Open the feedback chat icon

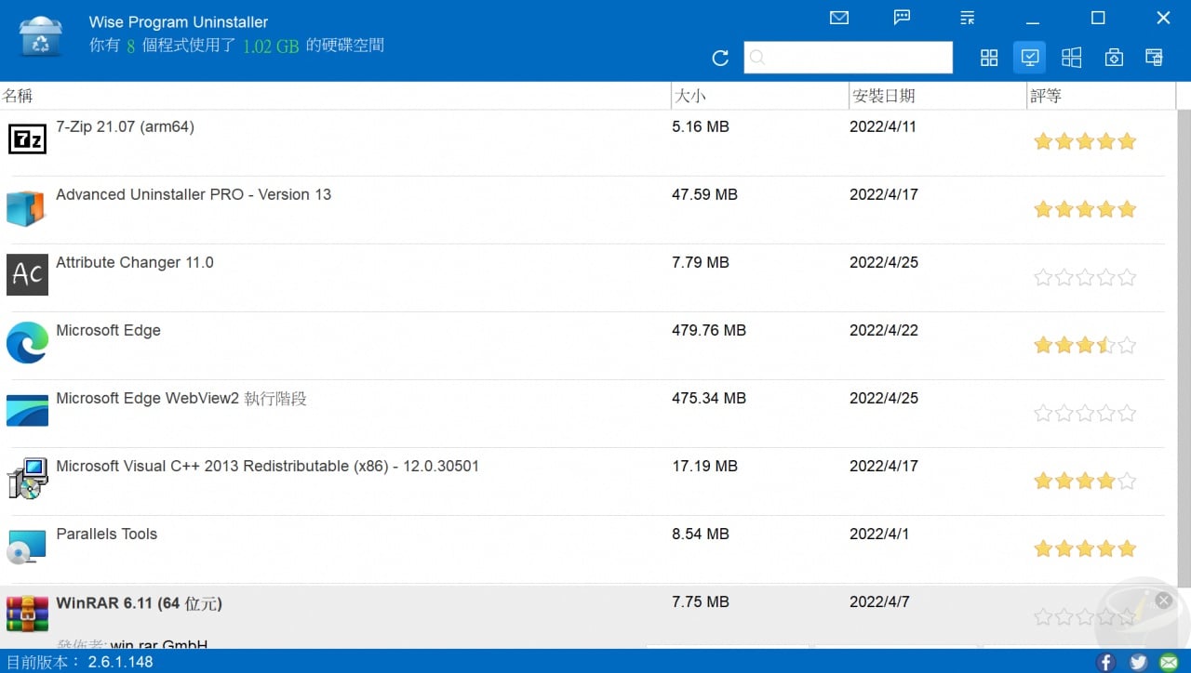[x=902, y=17]
